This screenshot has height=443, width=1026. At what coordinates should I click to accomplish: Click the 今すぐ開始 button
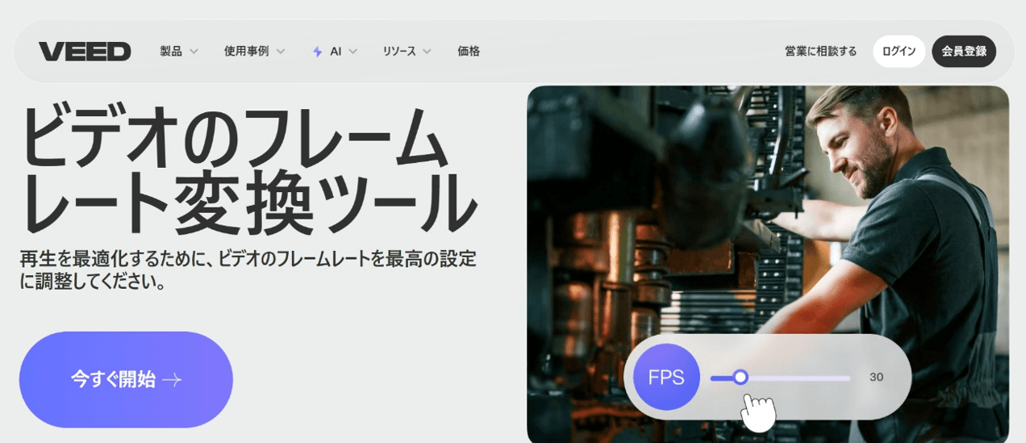[126, 379]
